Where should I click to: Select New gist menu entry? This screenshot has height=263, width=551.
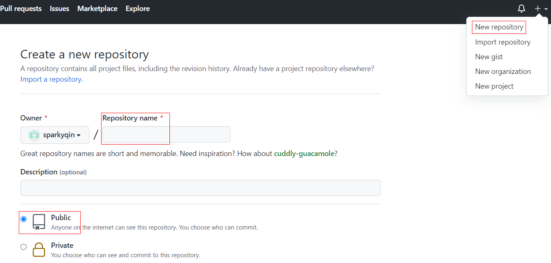click(x=489, y=57)
